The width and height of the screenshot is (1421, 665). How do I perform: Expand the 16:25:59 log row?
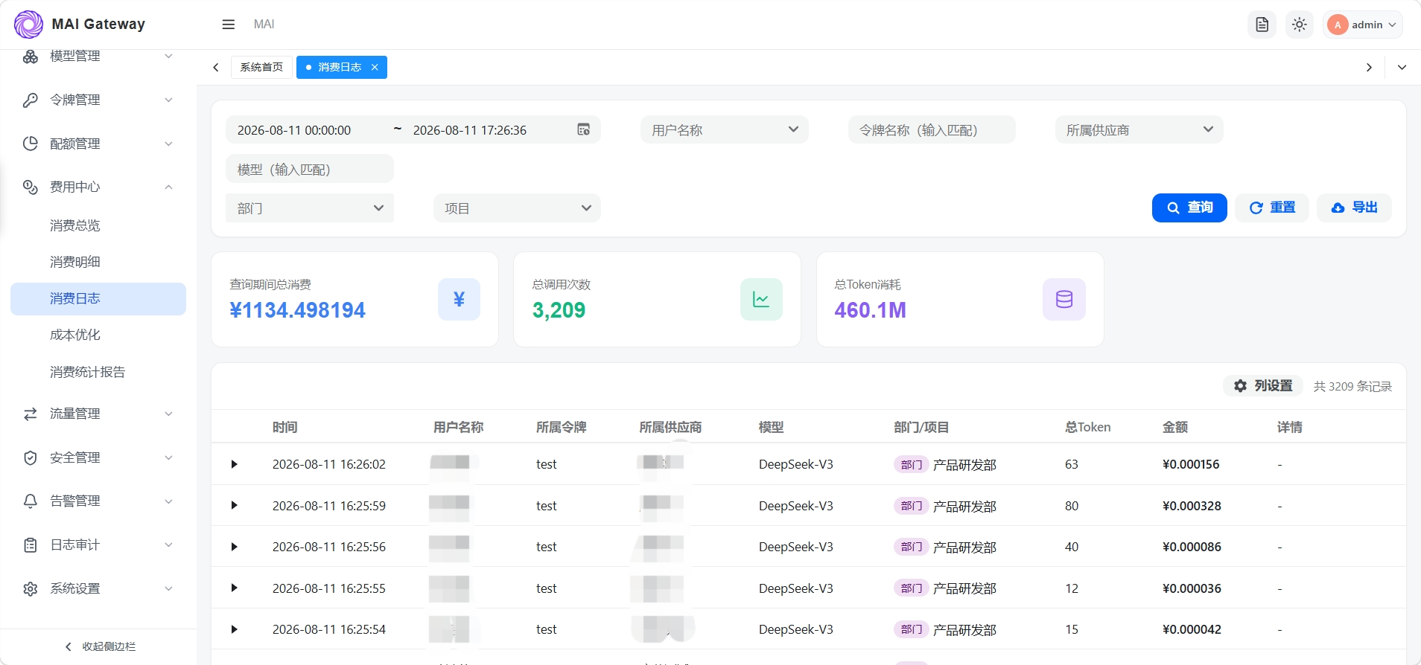click(x=234, y=506)
